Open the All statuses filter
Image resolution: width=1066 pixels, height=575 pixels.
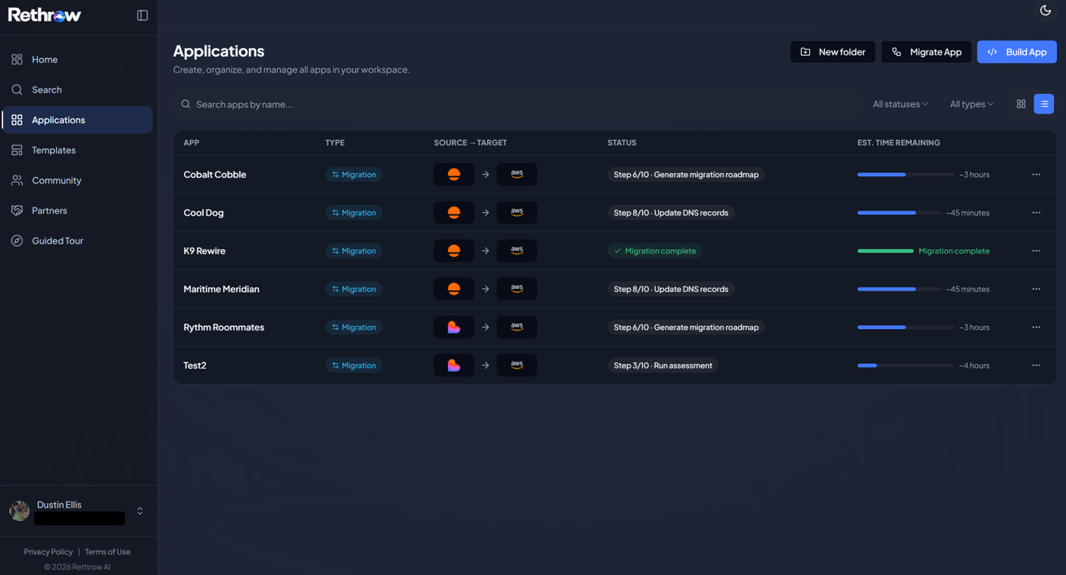(900, 104)
